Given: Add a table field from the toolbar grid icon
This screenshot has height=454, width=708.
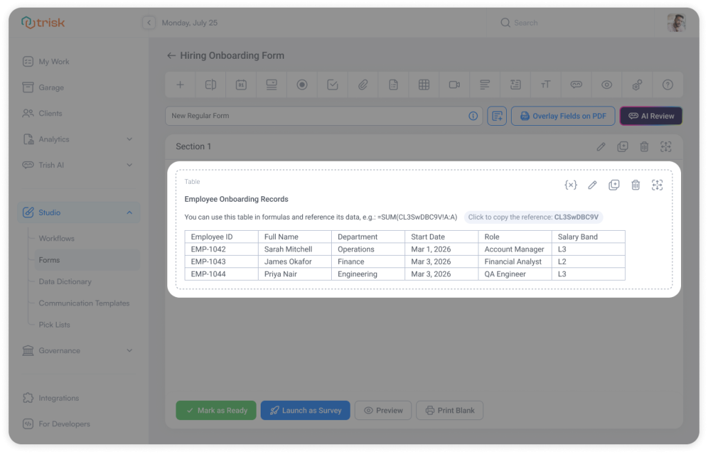Looking at the screenshot, I should click(x=423, y=84).
